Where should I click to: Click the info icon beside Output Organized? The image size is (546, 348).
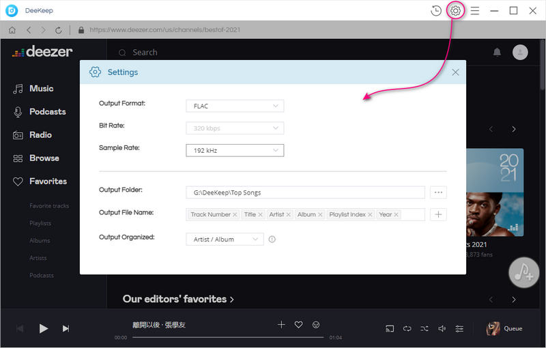pyautogui.click(x=272, y=239)
